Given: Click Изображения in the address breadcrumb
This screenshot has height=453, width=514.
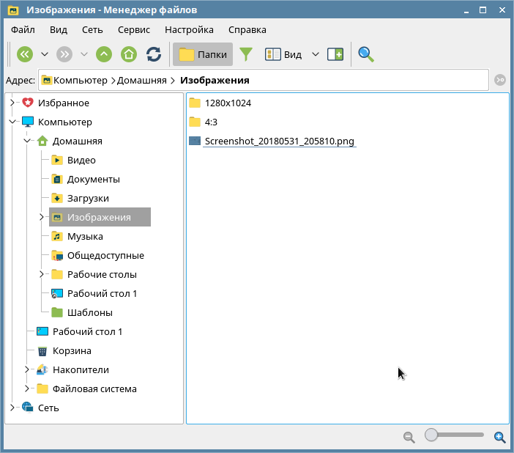Looking at the screenshot, I should pos(215,81).
